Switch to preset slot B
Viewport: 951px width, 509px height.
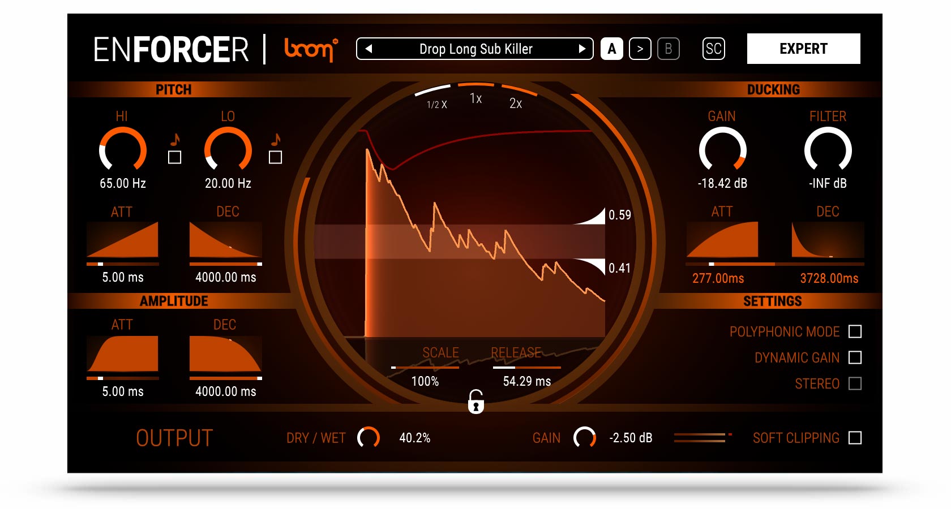[669, 49]
